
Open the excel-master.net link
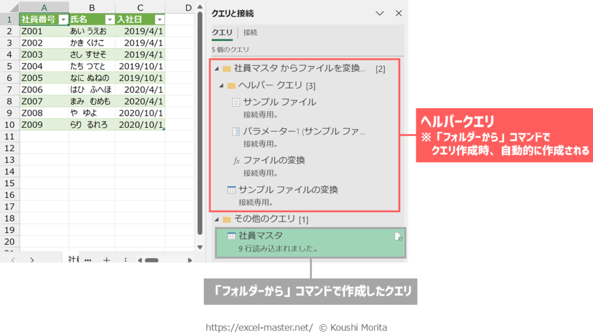[x=259, y=327]
